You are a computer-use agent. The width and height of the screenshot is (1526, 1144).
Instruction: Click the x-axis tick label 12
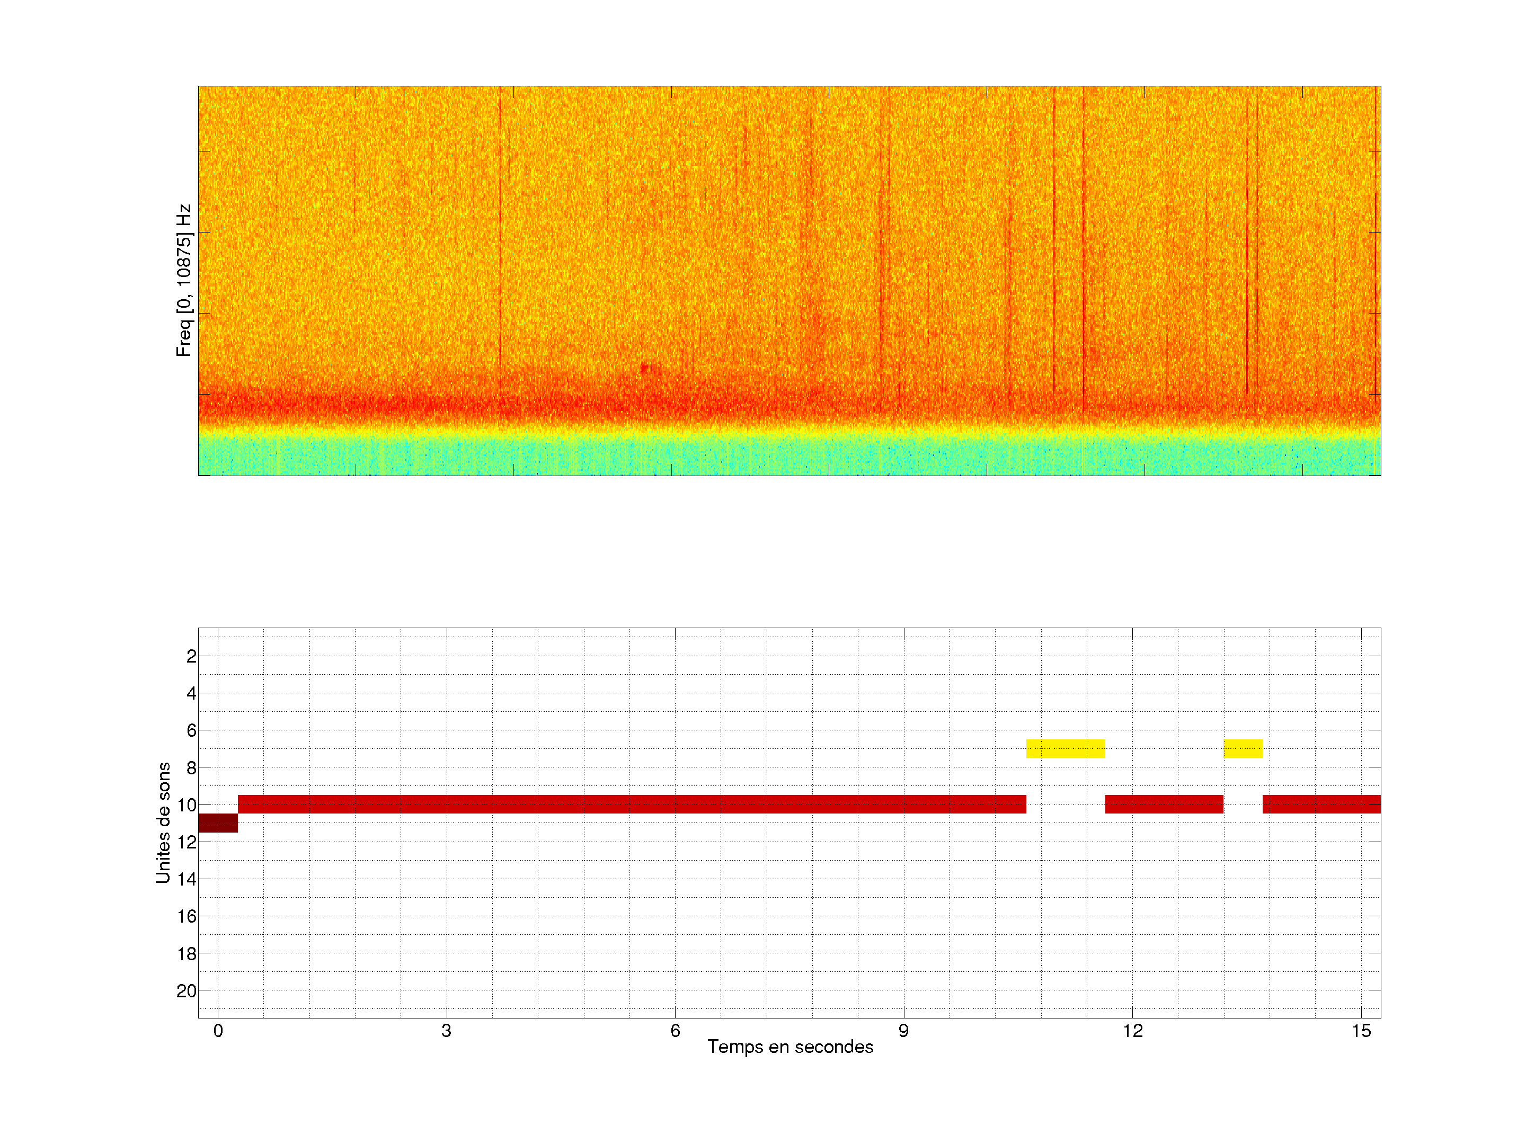[x=1132, y=1031]
